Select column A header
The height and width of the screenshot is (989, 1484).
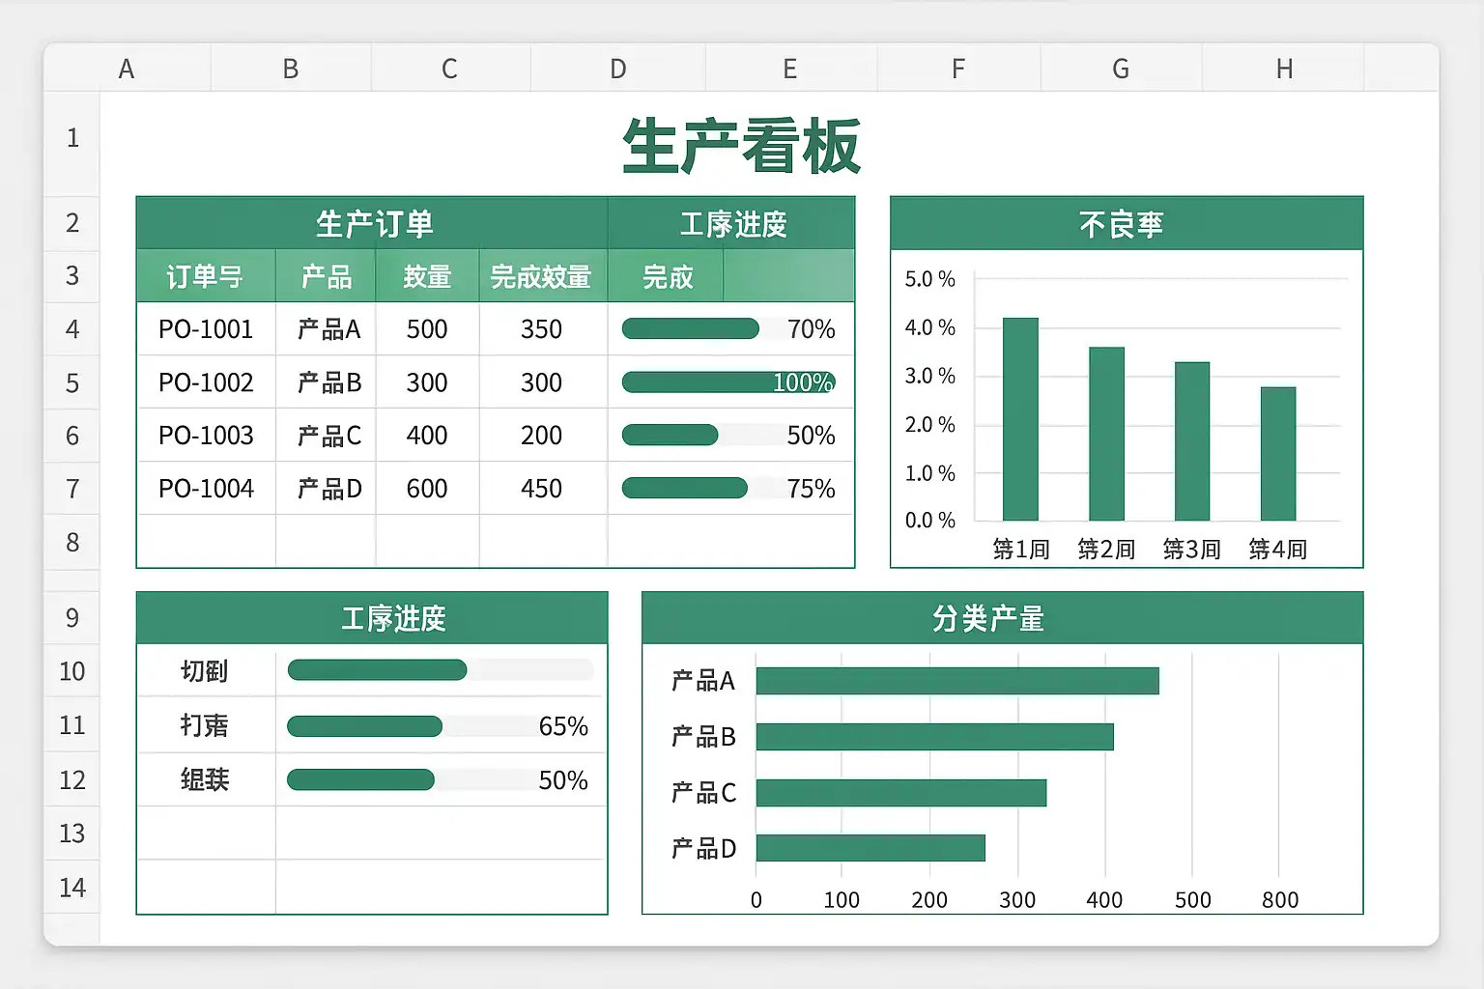[x=127, y=69]
